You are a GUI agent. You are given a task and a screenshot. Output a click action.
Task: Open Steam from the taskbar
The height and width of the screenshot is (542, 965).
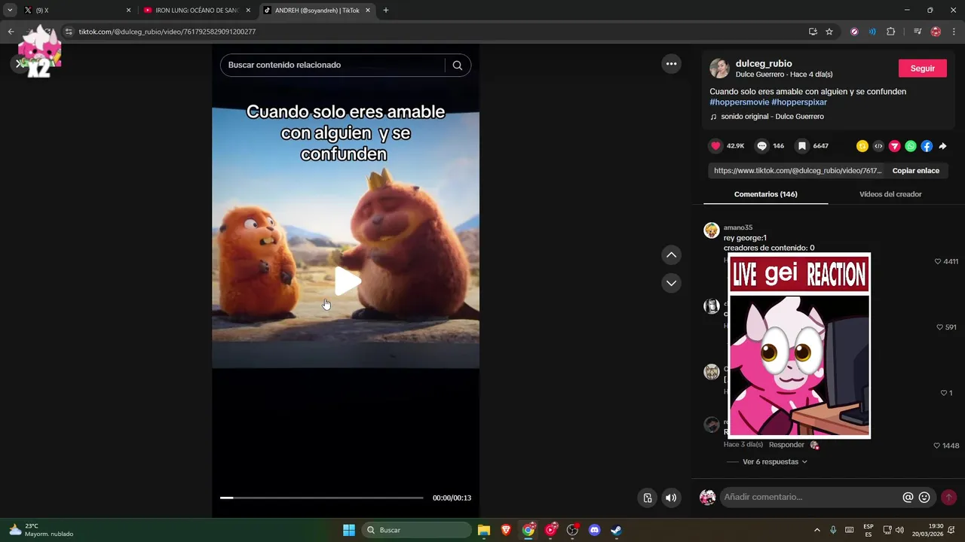coord(616,530)
